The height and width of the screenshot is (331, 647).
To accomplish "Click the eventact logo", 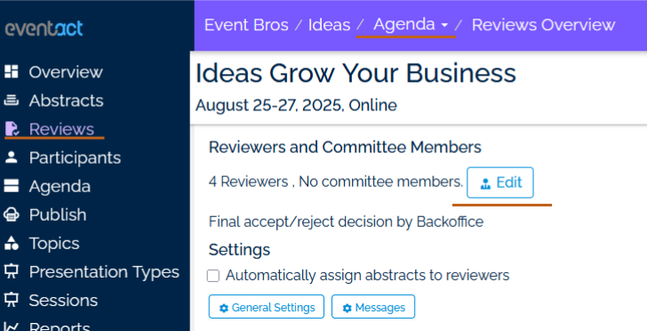I will point(44,28).
